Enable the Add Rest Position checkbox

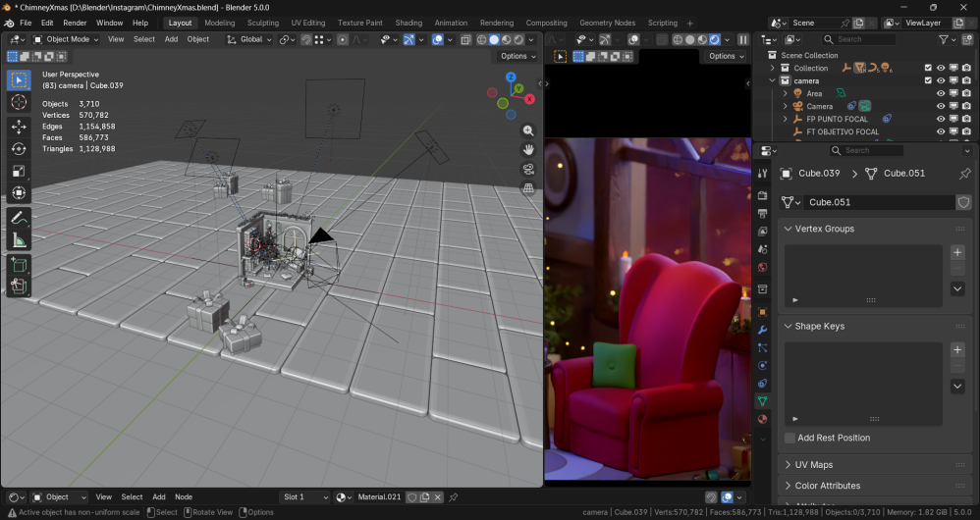point(790,438)
